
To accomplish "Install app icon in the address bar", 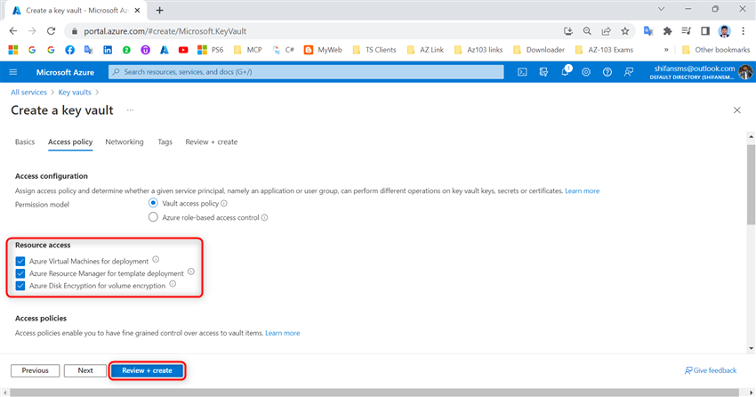I will [568, 31].
